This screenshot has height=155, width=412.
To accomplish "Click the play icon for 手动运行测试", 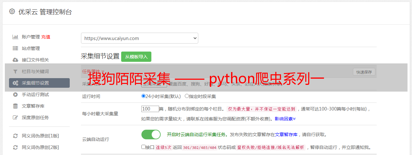I will coord(15,94).
